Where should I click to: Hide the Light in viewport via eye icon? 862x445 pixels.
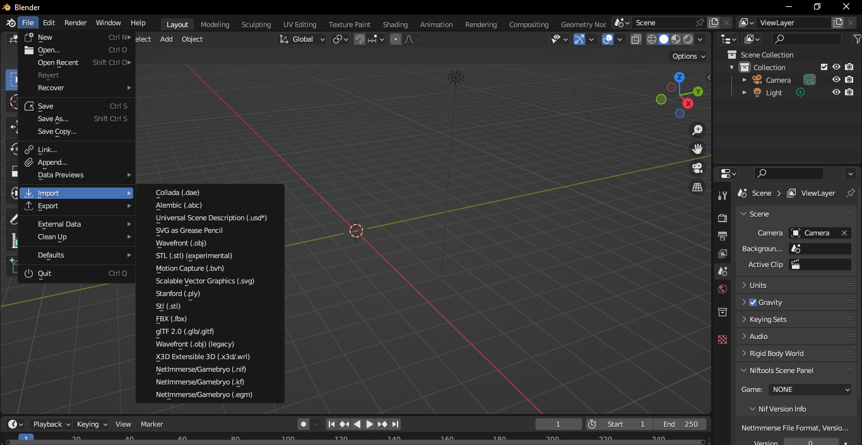tap(836, 92)
